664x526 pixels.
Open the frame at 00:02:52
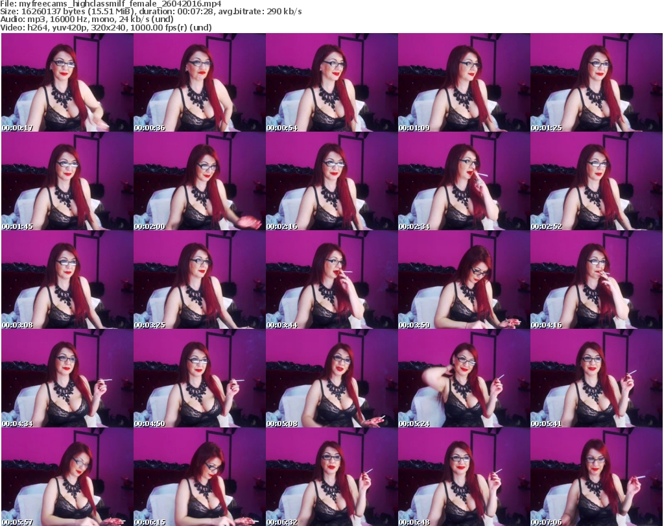click(597, 181)
